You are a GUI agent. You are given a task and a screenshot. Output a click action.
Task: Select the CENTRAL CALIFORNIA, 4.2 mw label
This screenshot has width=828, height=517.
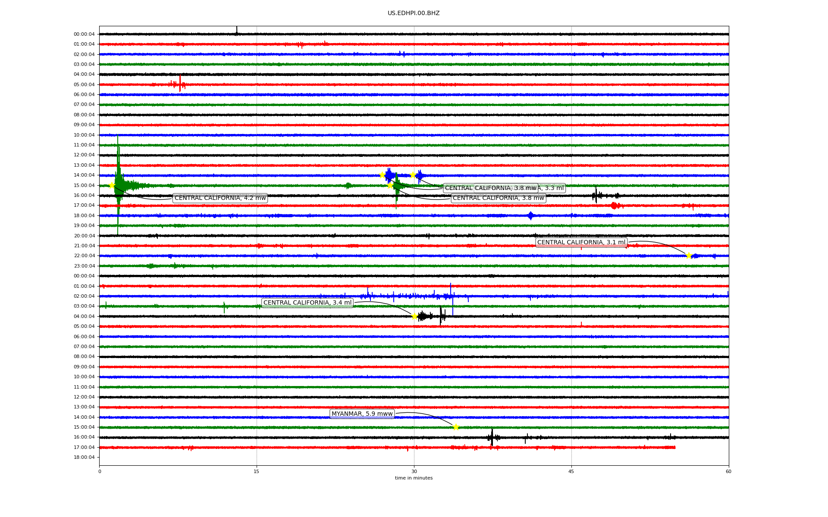point(220,198)
